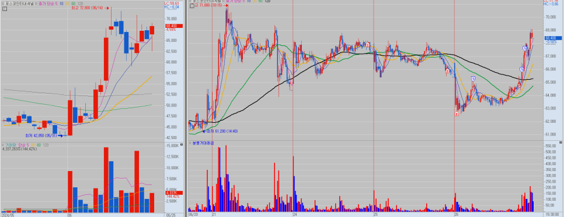Click the 06/20 date label on minute axis
This screenshot has height=217, width=564.
point(193,215)
